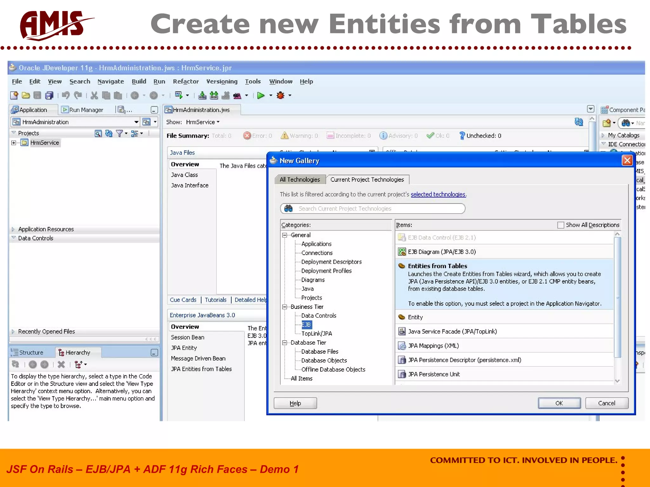650x487 pixels.
Task: Collapse the Database Tier category node
Action: pos(285,343)
